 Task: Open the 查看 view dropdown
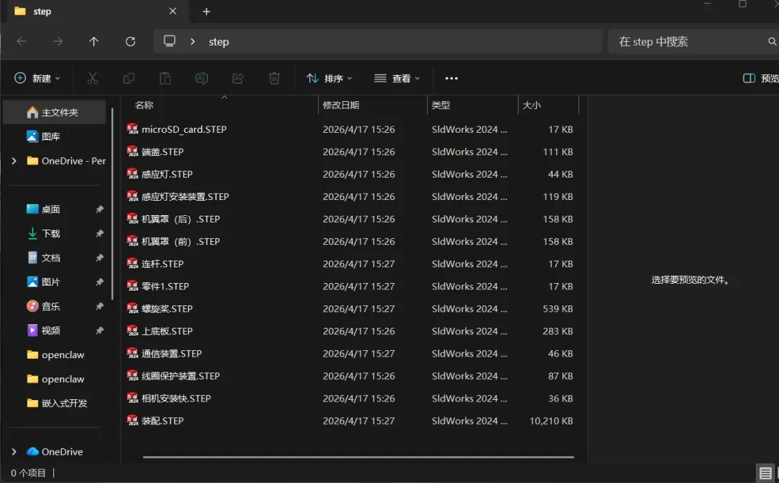[397, 78]
